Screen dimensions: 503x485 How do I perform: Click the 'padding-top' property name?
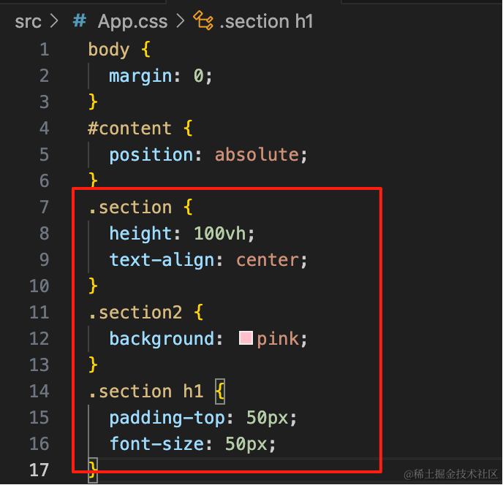tap(167, 418)
